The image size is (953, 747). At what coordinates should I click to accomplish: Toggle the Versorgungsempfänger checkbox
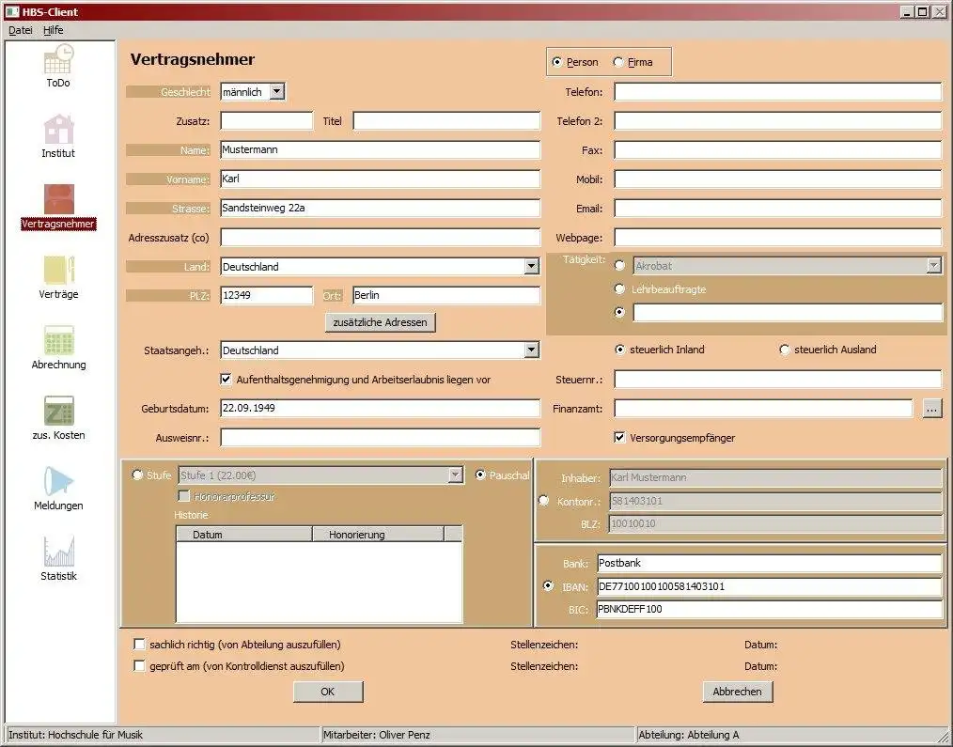click(619, 438)
